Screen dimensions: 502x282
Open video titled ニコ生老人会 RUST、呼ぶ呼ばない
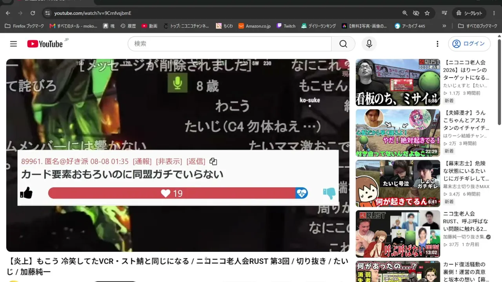click(466, 221)
